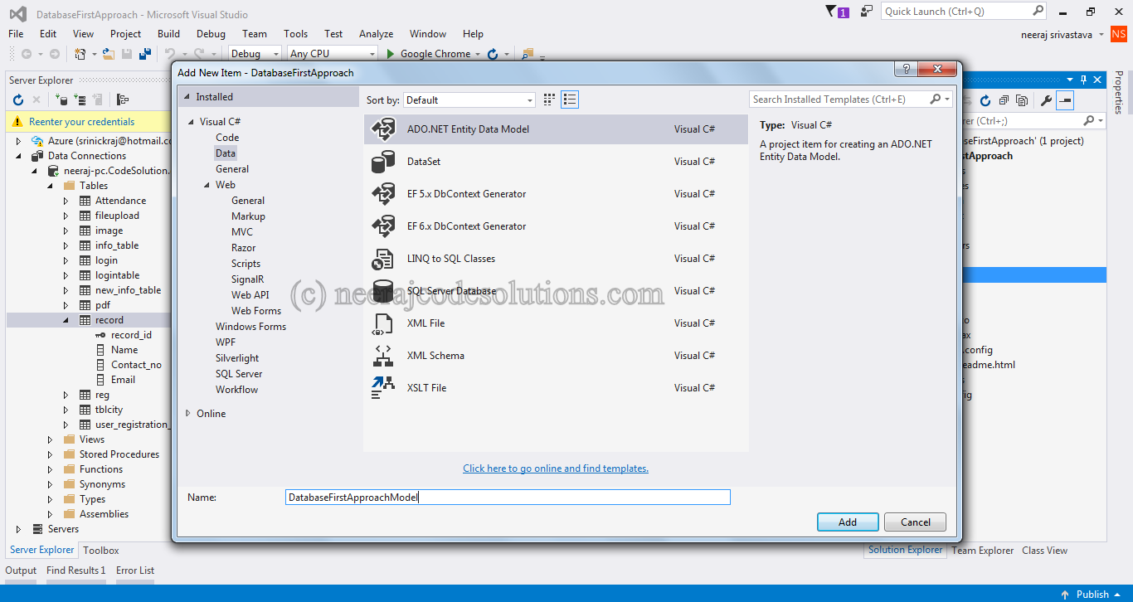Click the Cancel button
This screenshot has width=1133, height=602.
915,522
